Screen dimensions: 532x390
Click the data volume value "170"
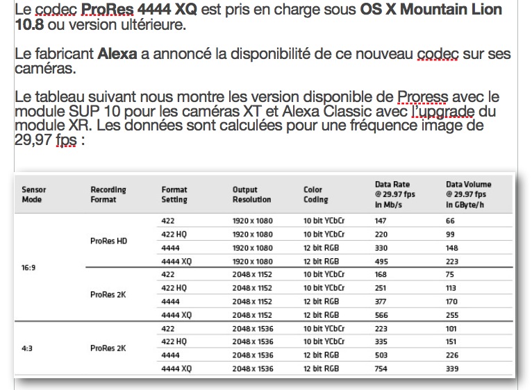coord(451,301)
